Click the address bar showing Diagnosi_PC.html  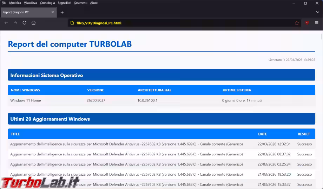point(176,23)
